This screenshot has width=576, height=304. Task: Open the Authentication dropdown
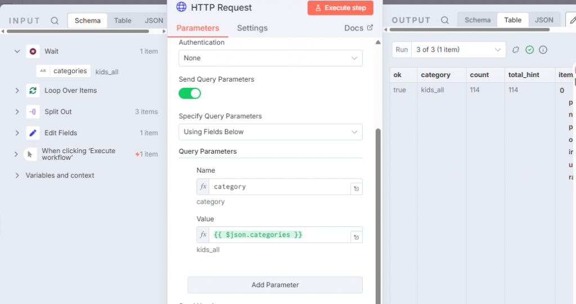point(271,58)
